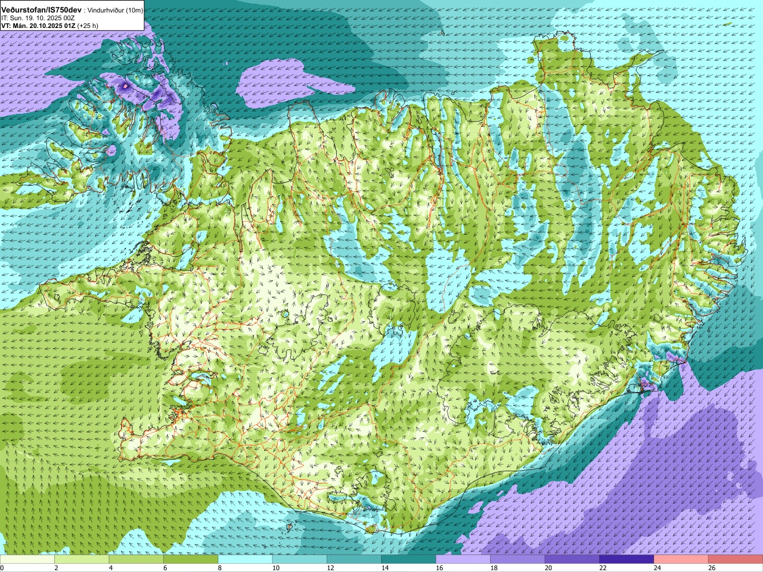Click the 'VT: Mán. 20.10.2025 01Z' valid time
This screenshot has height=572, width=763.
click(x=38, y=26)
